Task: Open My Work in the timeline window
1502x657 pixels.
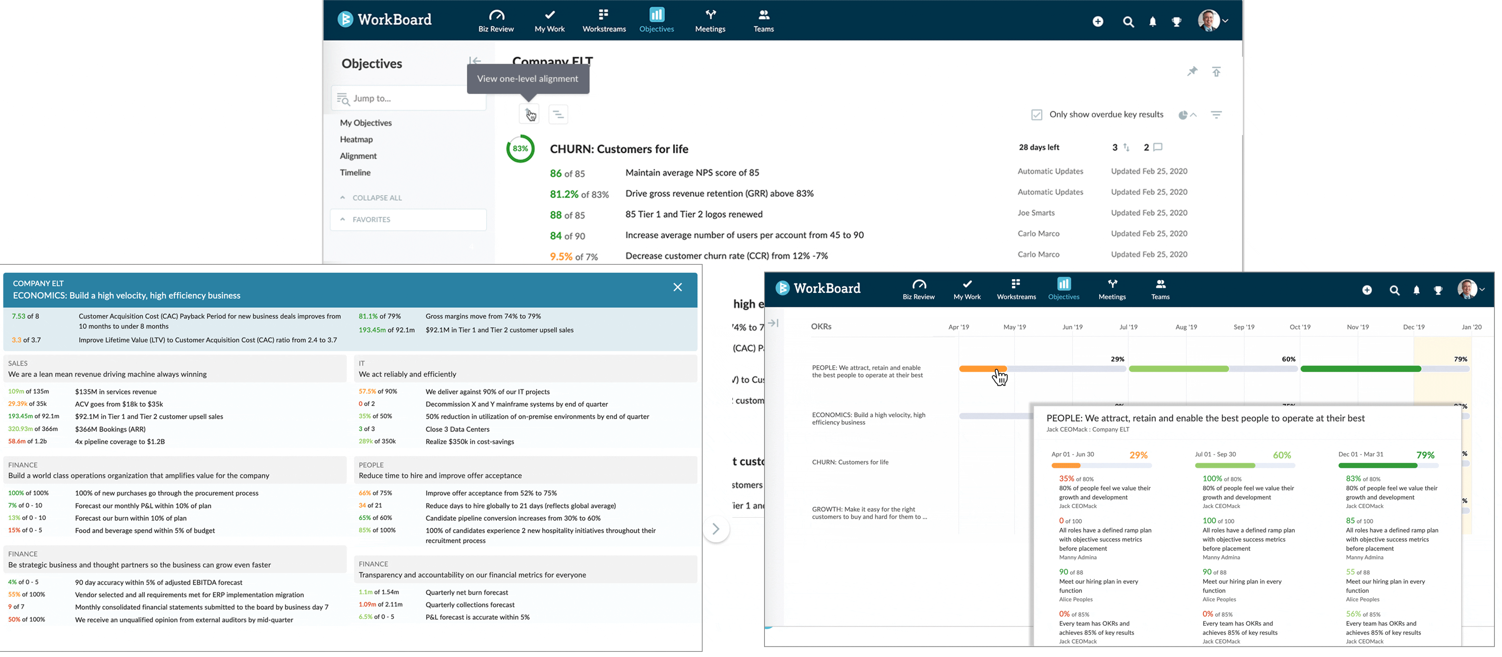Action: pyautogui.click(x=967, y=289)
